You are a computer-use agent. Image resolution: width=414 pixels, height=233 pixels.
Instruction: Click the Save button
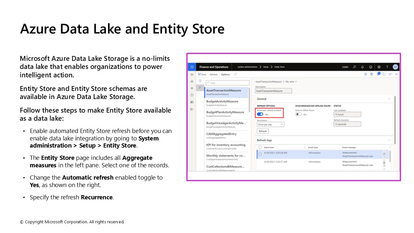click(202, 74)
